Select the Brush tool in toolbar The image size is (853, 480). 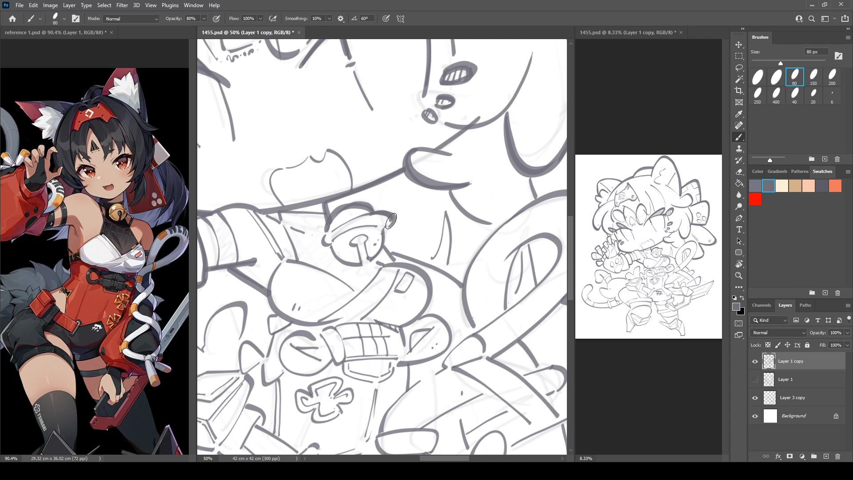[739, 137]
